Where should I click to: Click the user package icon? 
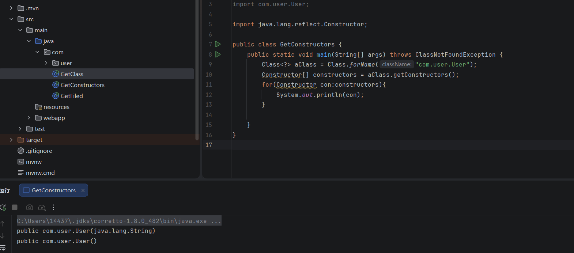click(x=56, y=63)
